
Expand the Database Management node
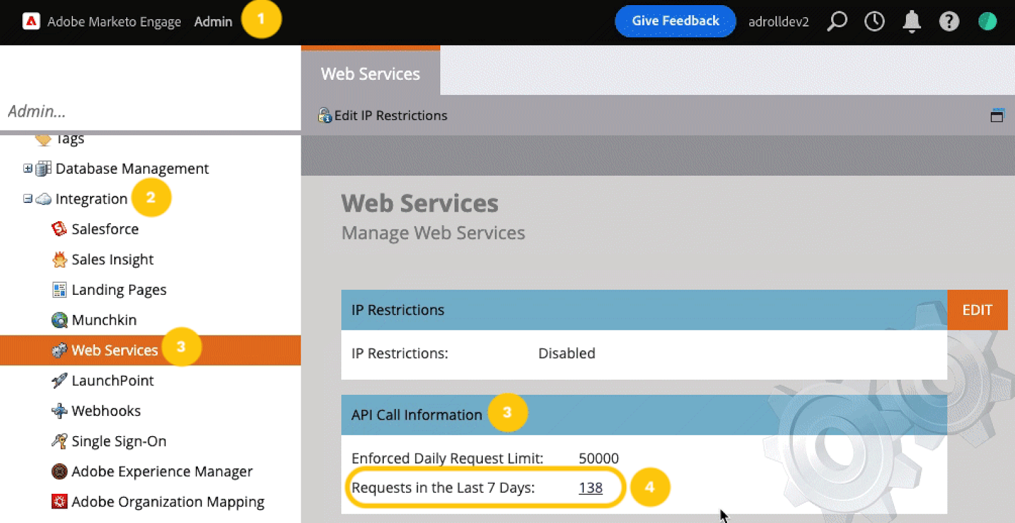click(x=28, y=168)
